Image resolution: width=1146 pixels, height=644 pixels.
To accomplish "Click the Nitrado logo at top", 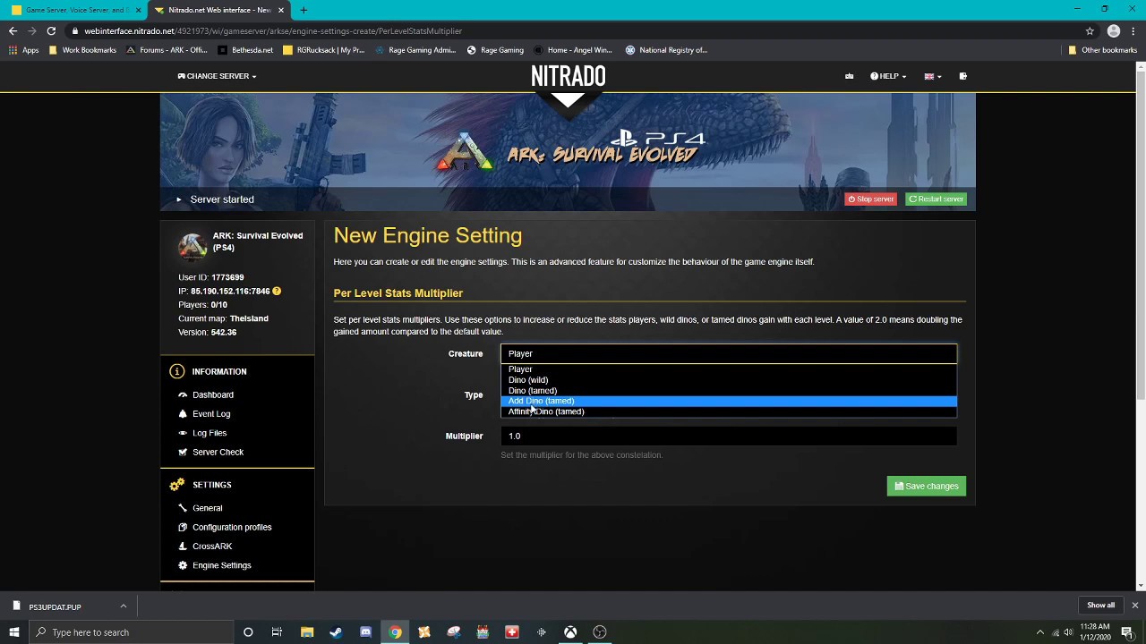I will point(568,77).
